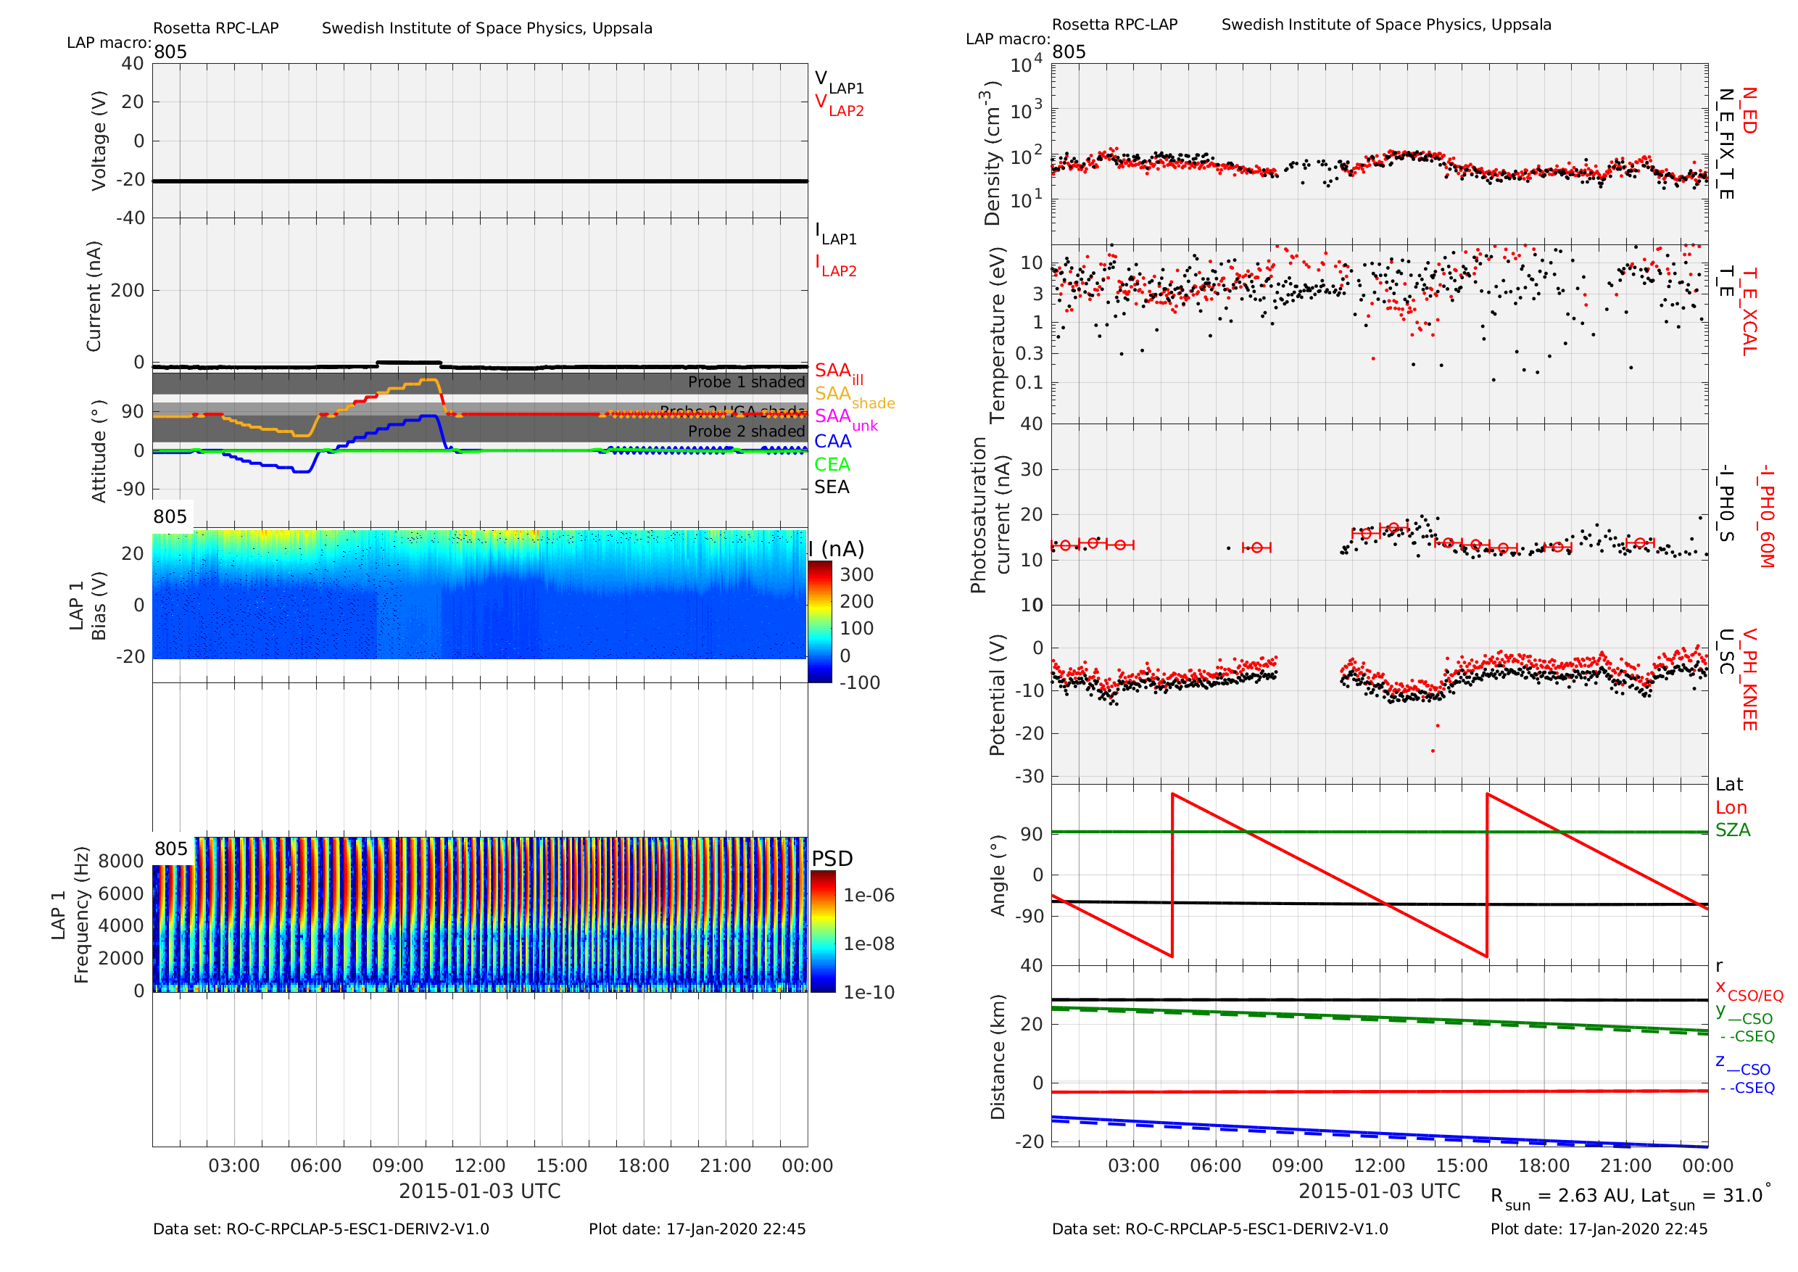Click PSD colorbar tick 1e-08
This screenshot has height=1272, width=1798.
tap(869, 943)
